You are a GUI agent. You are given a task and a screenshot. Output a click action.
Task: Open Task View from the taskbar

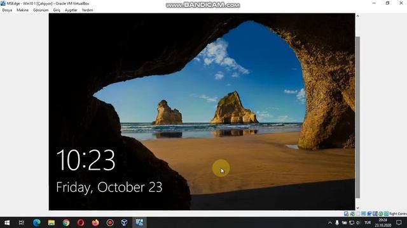click(22, 222)
